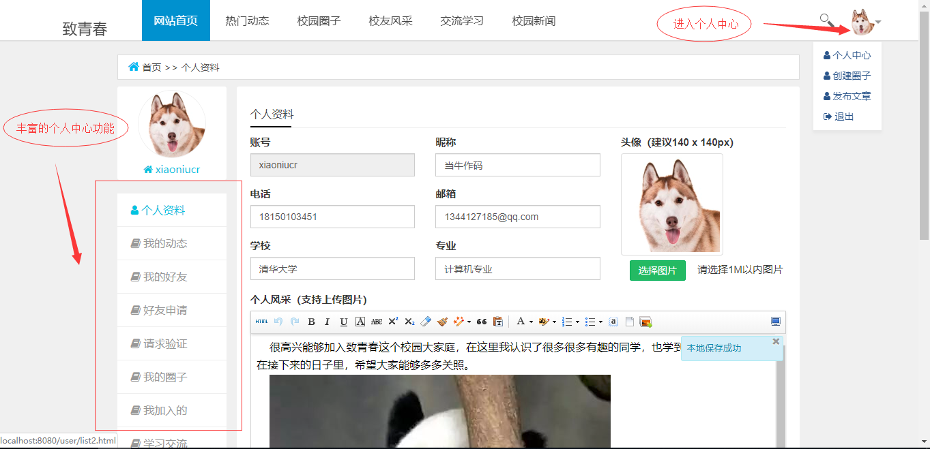Screen dimensions: 930x449
Task: Click the 专业 field containing 计算机专业
Action: pyautogui.click(x=518, y=268)
